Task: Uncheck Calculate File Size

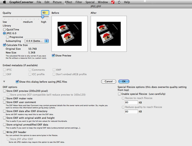Action: [x=5, y=45]
